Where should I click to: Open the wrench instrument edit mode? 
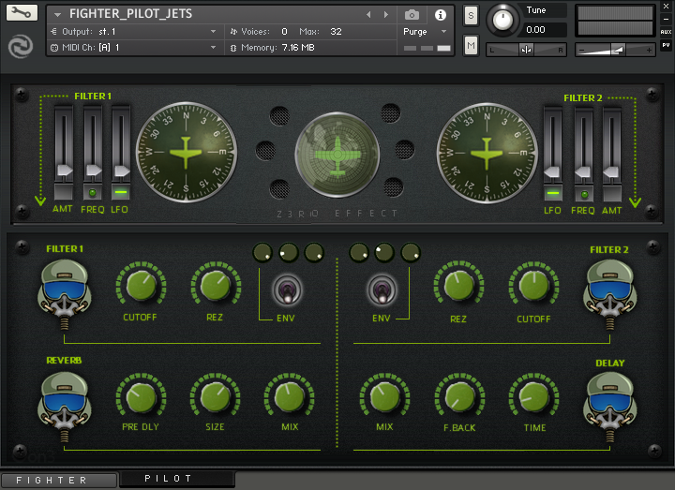[x=22, y=12]
